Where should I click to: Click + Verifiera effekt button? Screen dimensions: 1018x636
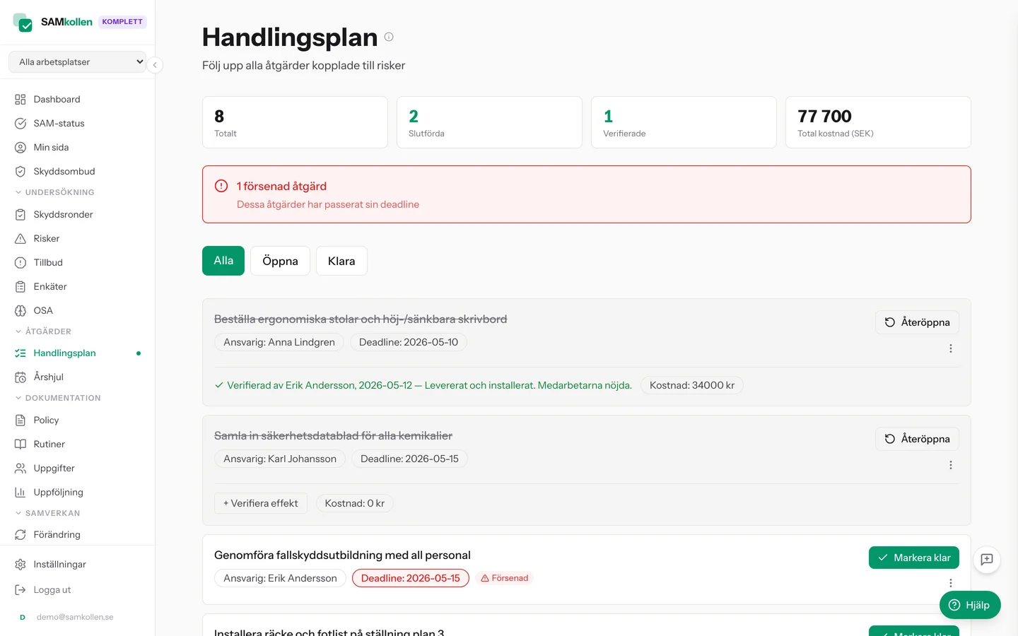pyautogui.click(x=261, y=503)
